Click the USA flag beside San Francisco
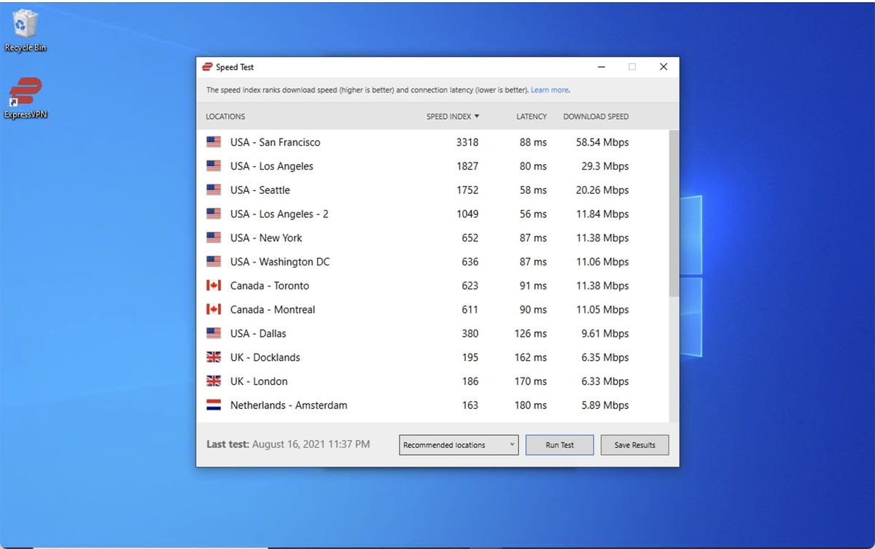This screenshot has width=875, height=549. point(214,142)
